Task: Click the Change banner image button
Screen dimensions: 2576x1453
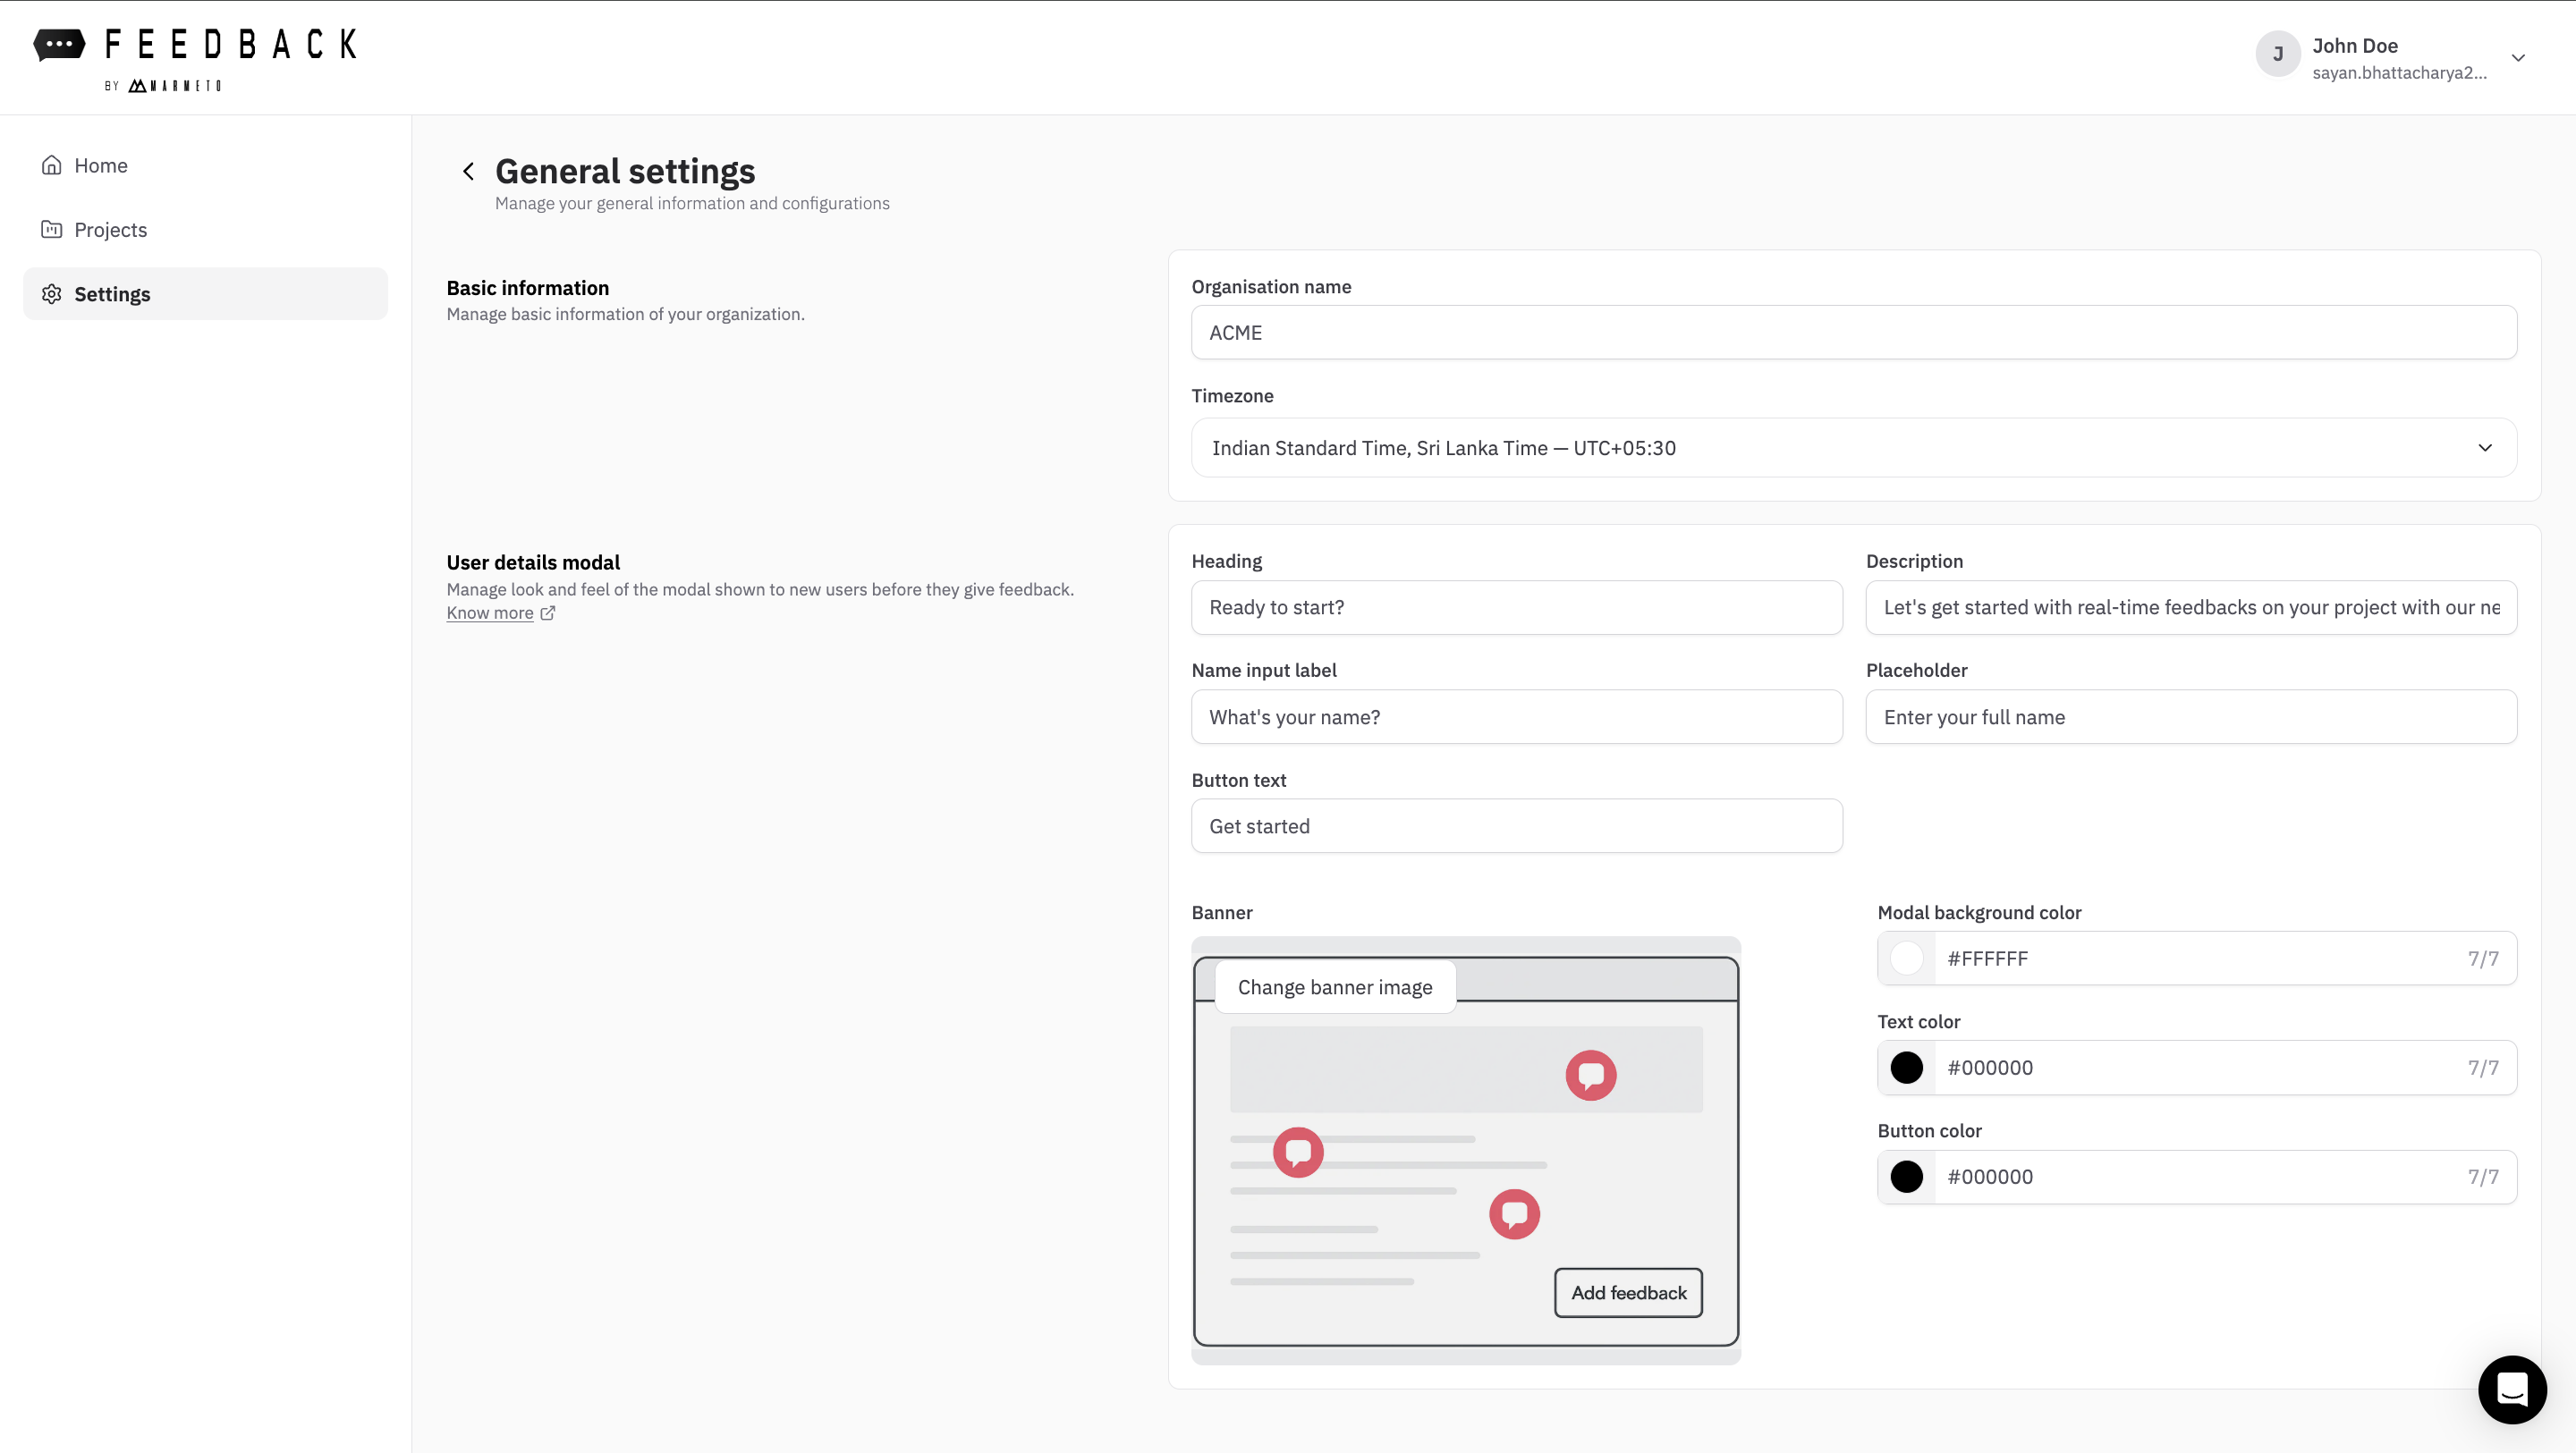Action: pyautogui.click(x=1335, y=986)
